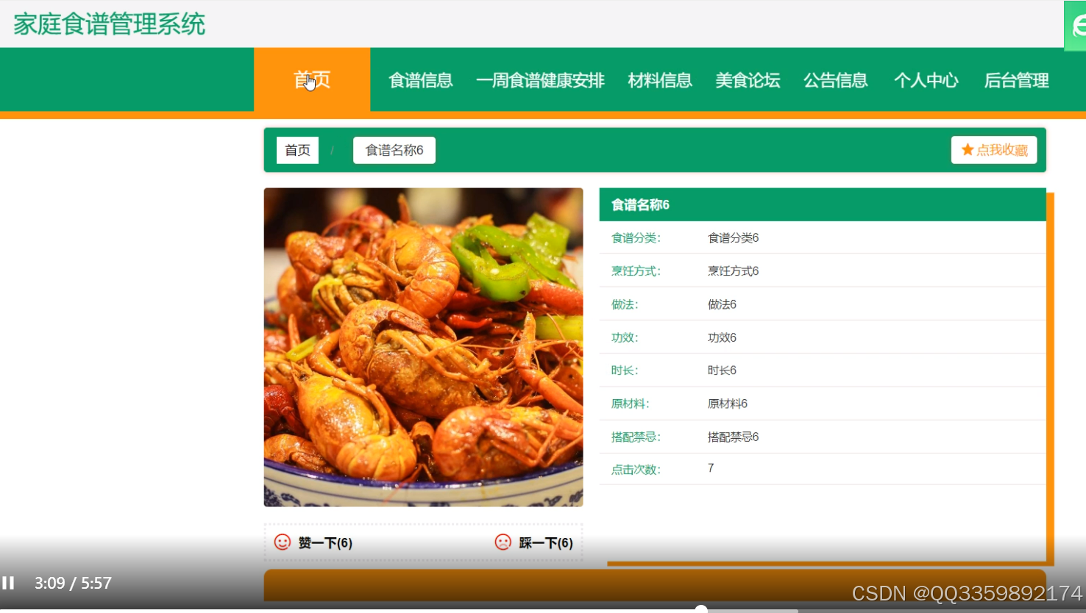
Task: Select the 做法6 value text
Action: point(722,304)
